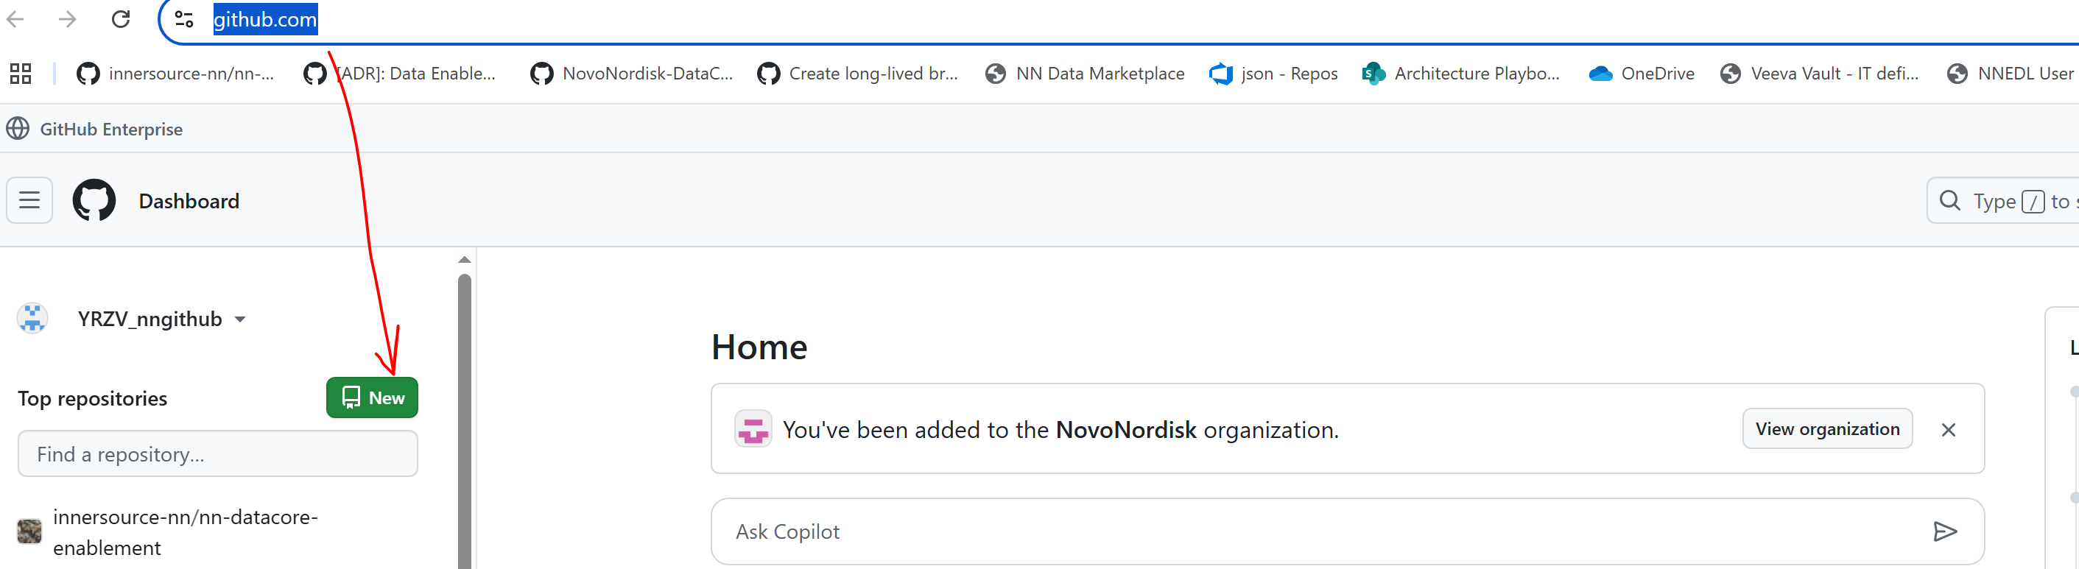Screen dimensions: 2079x569
Task: Open the apps grid icon in bookmarks bar
Action: click(20, 74)
